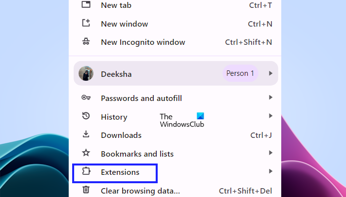Image resolution: width=346 pixels, height=197 pixels.
Task: Click the Bookmarks star icon
Action: coord(86,154)
